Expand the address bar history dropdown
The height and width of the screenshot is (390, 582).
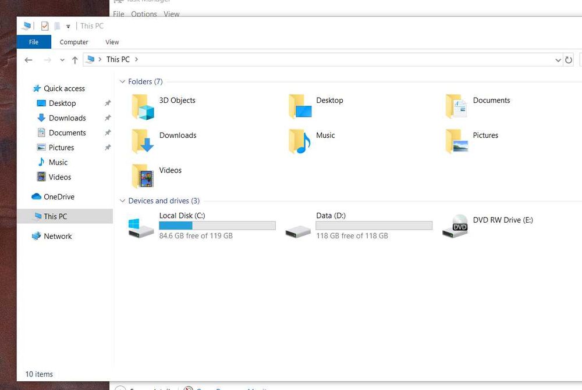click(x=558, y=60)
